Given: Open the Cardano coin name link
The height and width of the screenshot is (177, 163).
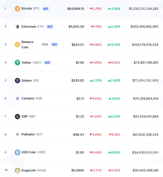Looking at the screenshot, I should tap(28, 98).
